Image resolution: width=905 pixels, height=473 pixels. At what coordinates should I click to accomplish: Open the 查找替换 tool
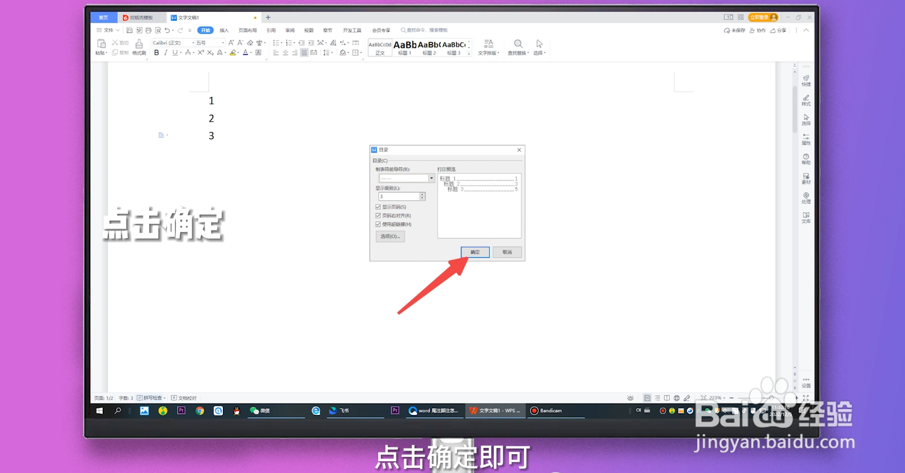[518, 47]
